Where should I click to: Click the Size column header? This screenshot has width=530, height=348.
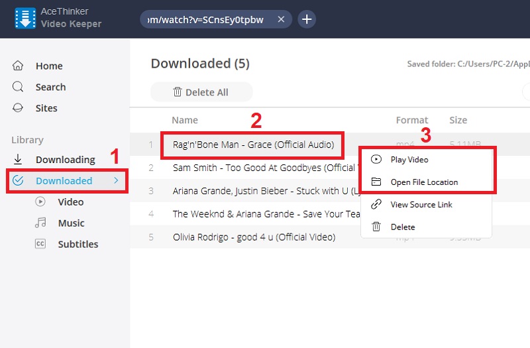coord(458,120)
